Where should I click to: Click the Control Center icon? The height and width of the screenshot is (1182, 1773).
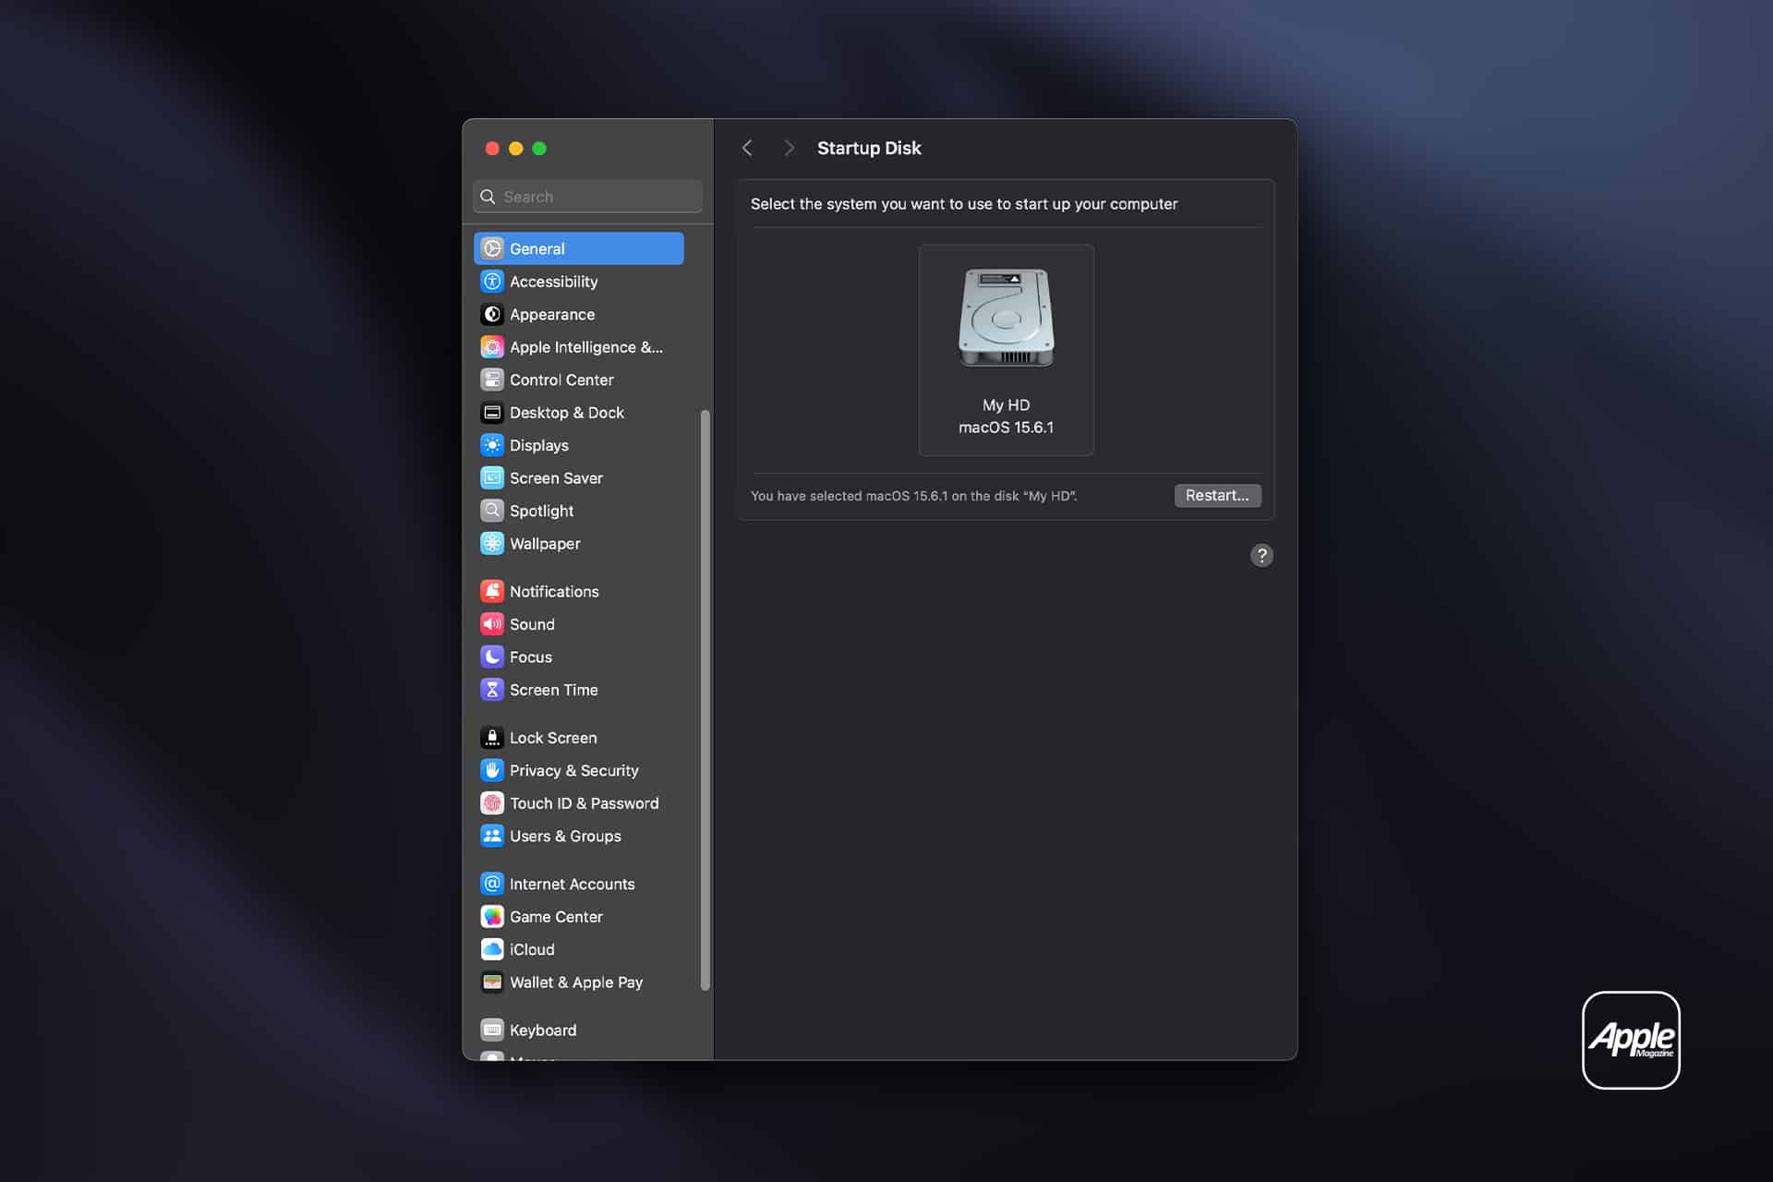492,380
